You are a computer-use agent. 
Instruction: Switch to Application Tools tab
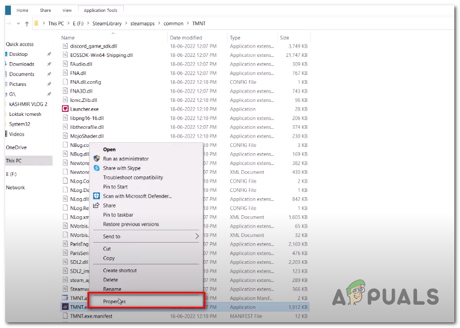pyautogui.click(x=100, y=10)
